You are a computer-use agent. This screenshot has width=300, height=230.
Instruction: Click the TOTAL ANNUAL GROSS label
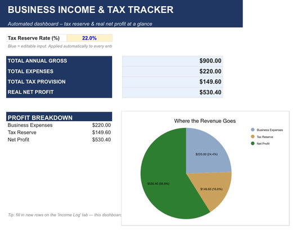(37, 61)
